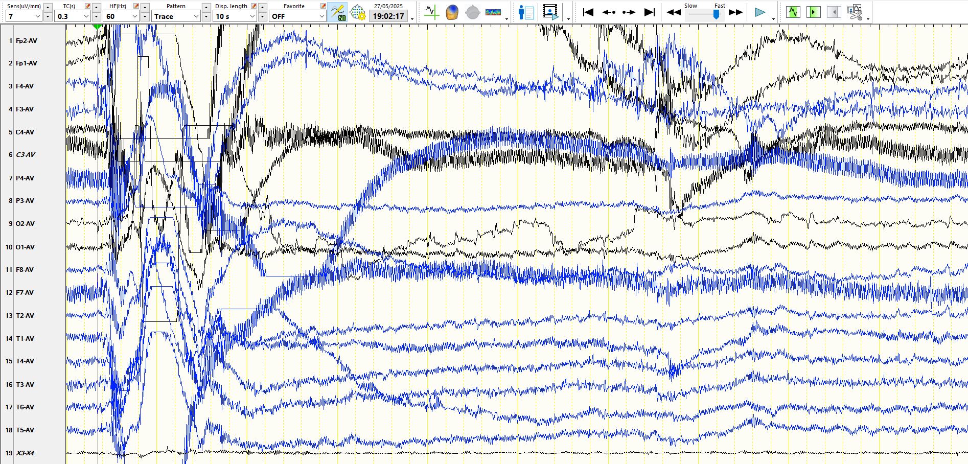
Task: Open the patient information icon
Action: [x=526, y=12]
